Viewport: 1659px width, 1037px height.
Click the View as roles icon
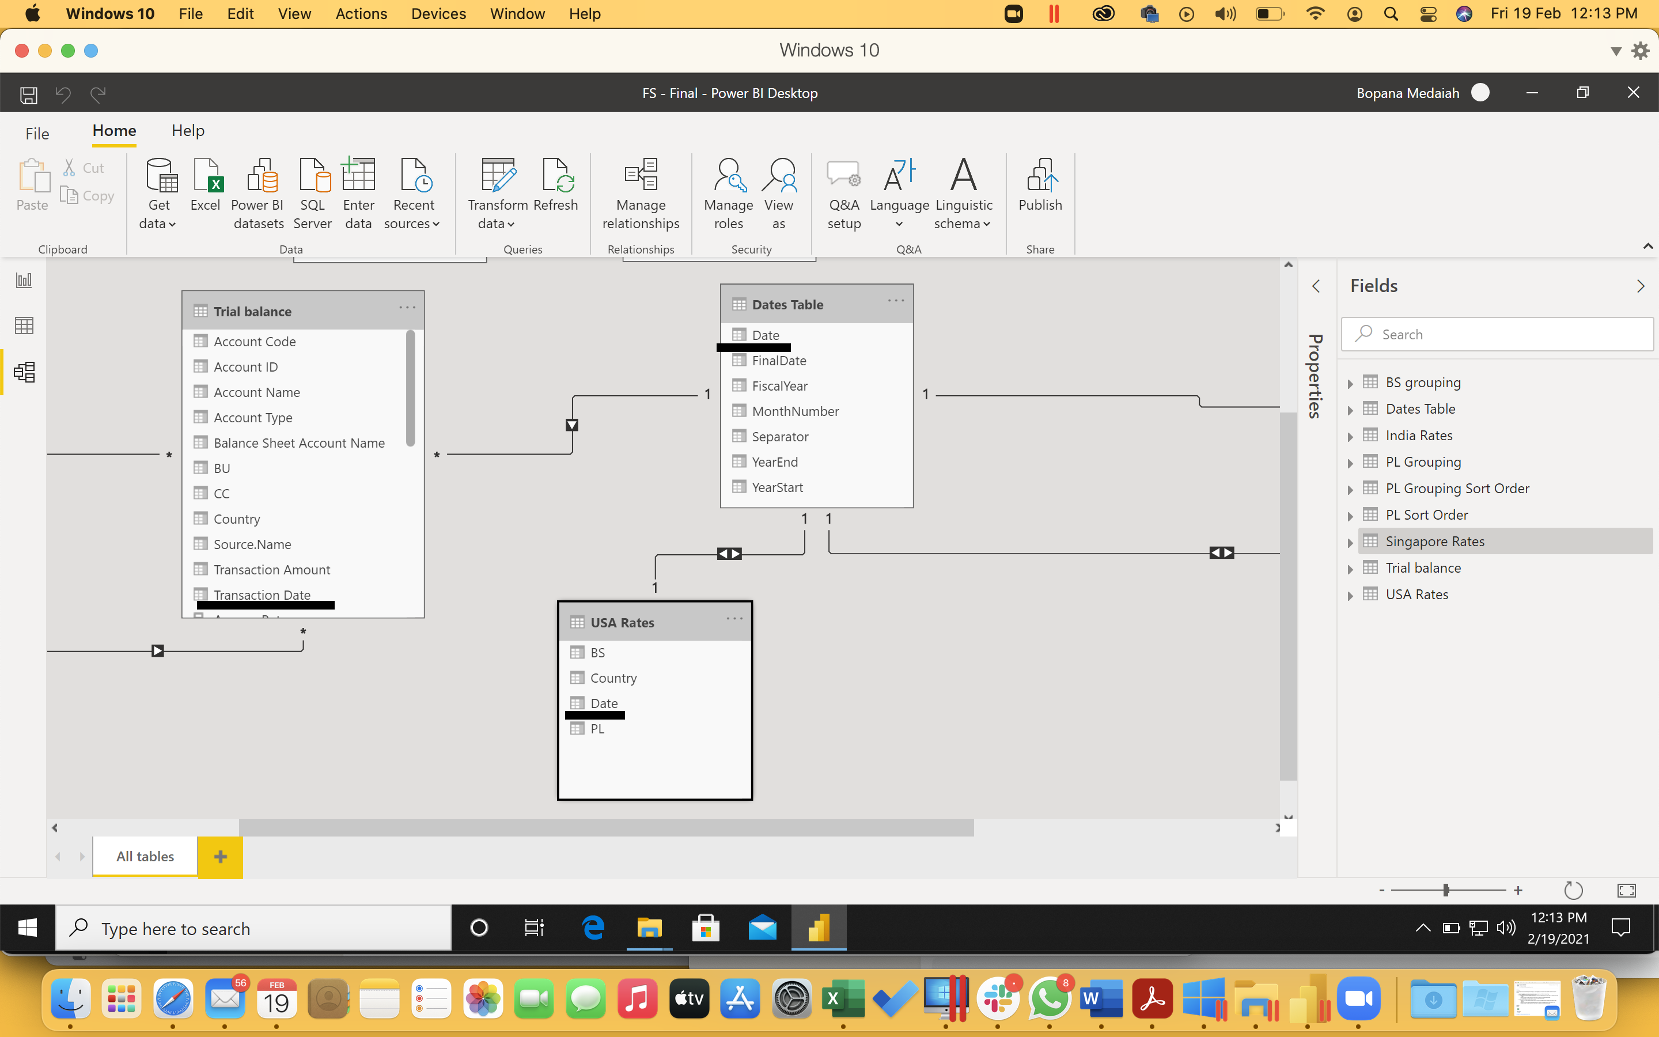pos(779,175)
